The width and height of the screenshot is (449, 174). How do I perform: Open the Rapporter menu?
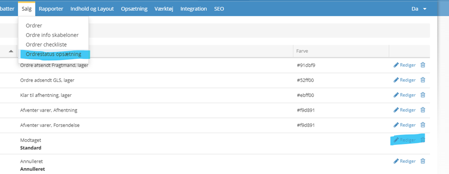click(51, 9)
